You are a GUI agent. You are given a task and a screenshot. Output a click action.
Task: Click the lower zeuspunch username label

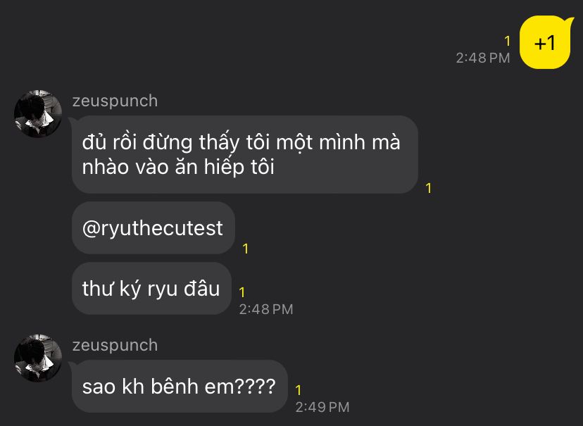pos(115,345)
